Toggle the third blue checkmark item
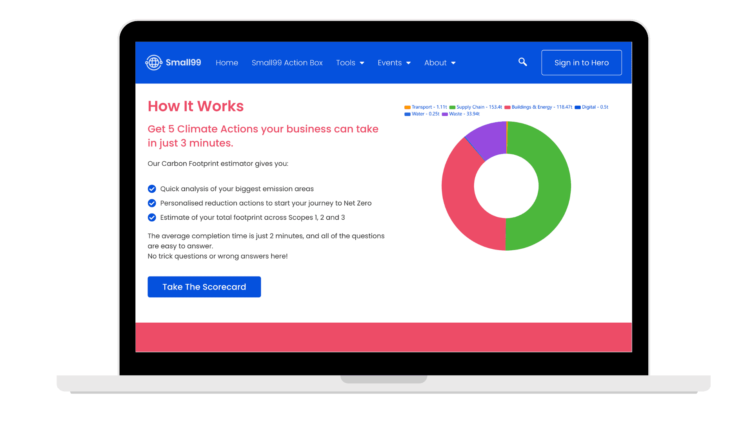 tap(152, 217)
